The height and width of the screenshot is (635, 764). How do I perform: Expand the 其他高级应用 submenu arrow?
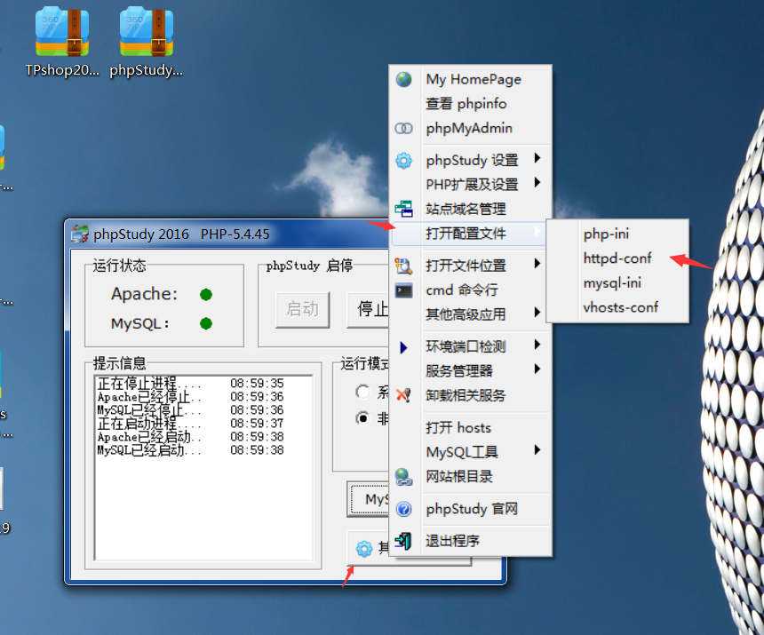537,312
